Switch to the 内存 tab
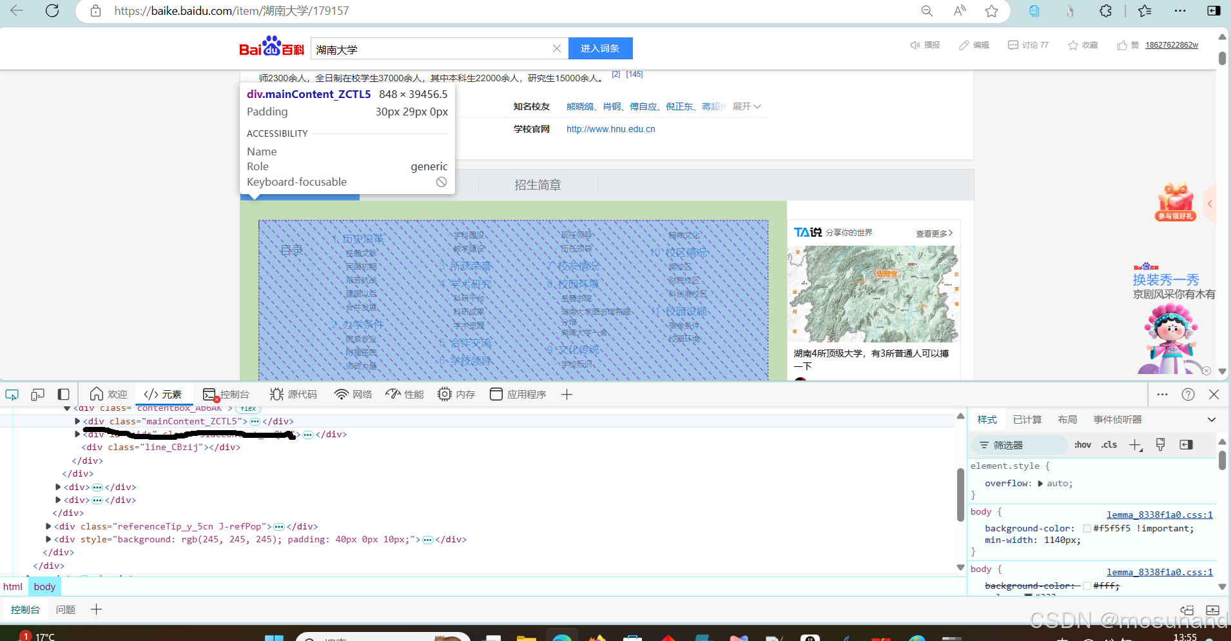This screenshot has width=1231, height=641. pyautogui.click(x=456, y=394)
